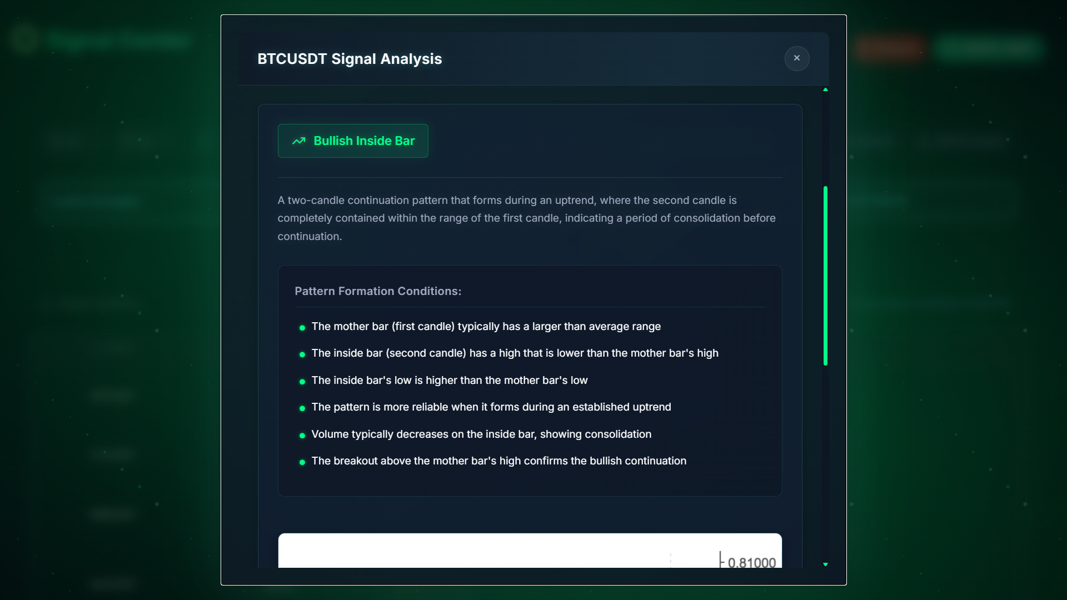The width and height of the screenshot is (1067, 600).
Task: Select the BTCUSDT Signal Analysis title
Action: click(350, 59)
